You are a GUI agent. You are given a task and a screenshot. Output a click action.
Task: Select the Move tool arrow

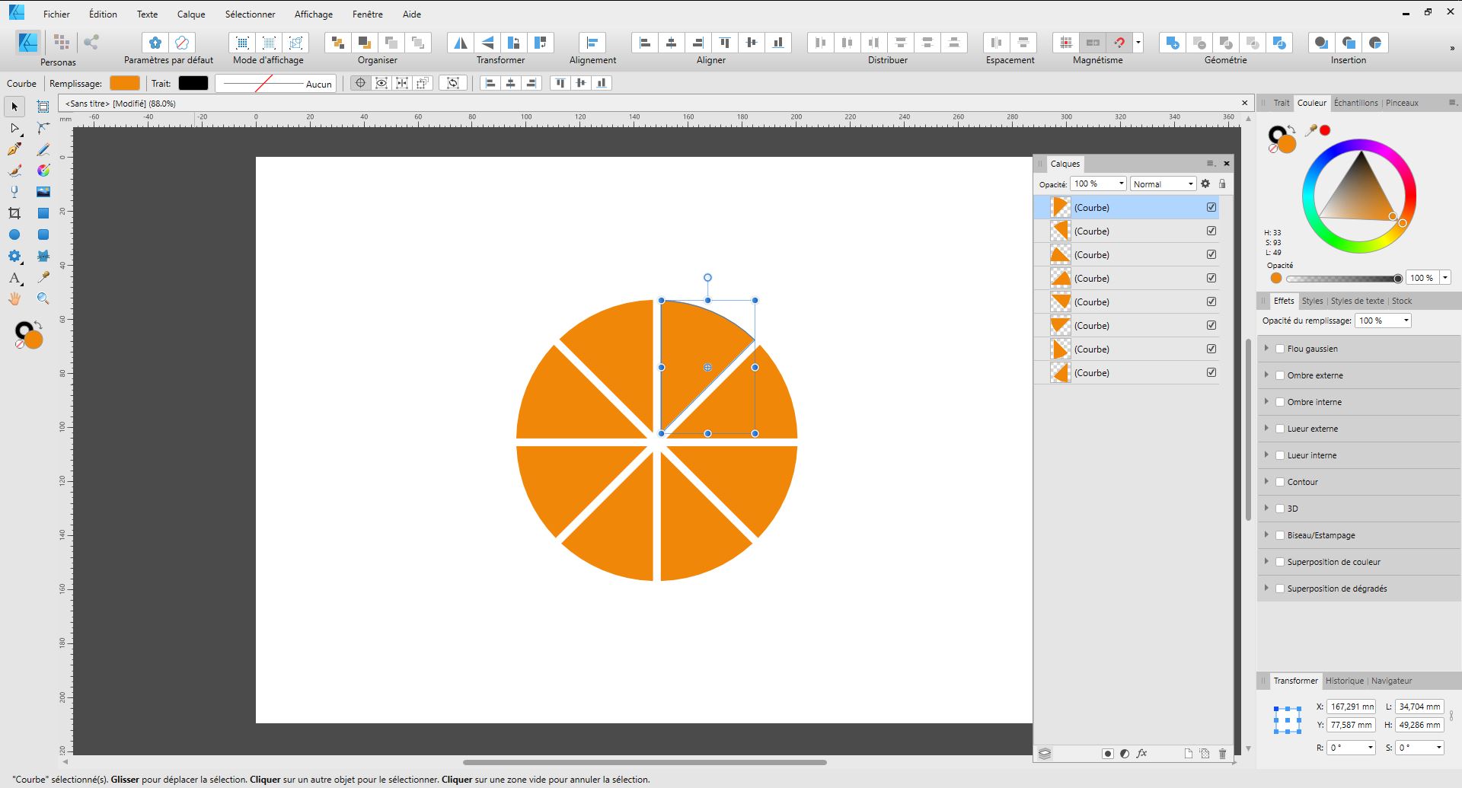pyautogui.click(x=14, y=107)
